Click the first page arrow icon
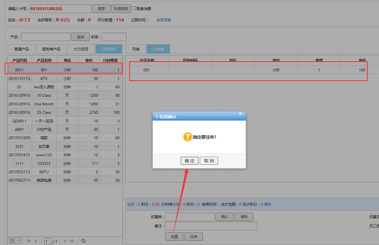The height and width of the screenshot is (245, 379). tap(29, 241)
